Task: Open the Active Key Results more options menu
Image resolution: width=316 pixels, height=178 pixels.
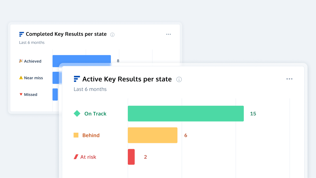Action: 289,79
